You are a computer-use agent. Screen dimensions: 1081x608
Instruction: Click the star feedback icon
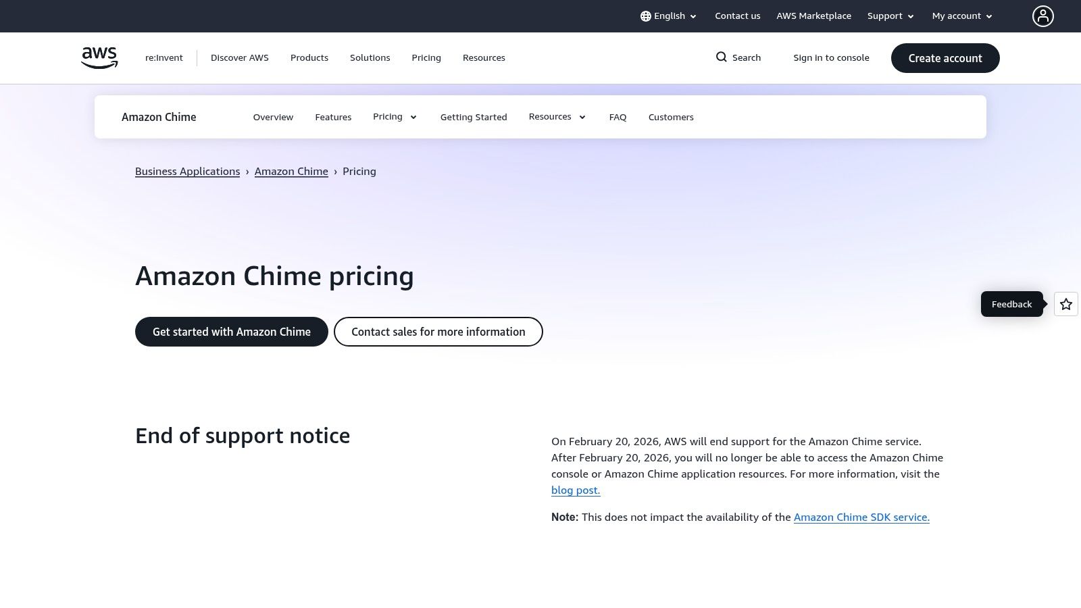(1065, 304)
